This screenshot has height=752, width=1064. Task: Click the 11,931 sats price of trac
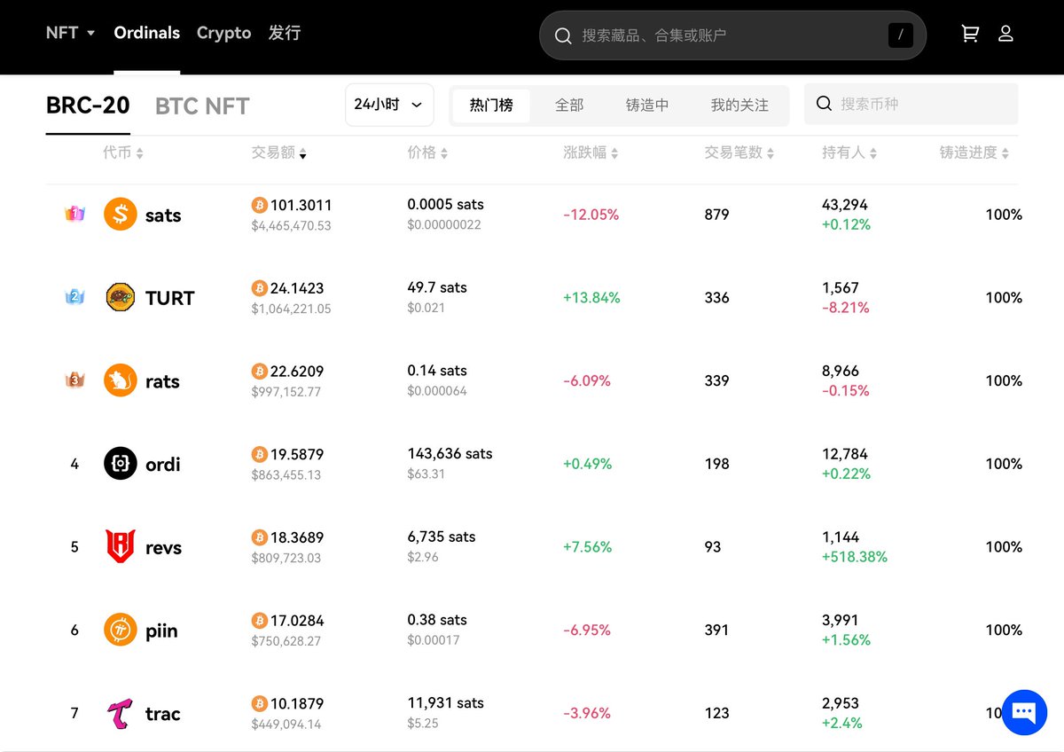pyautogui.click(x=445, y=702)
